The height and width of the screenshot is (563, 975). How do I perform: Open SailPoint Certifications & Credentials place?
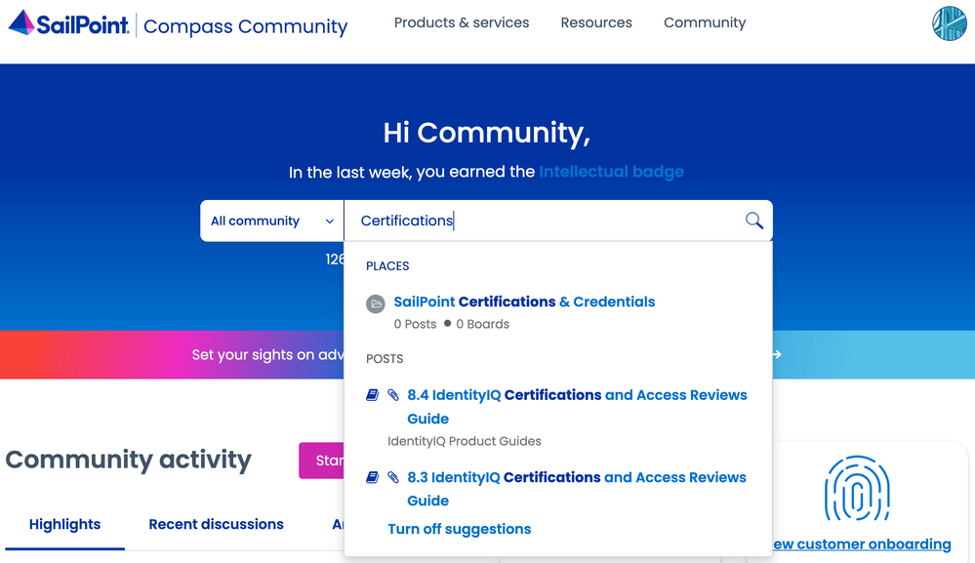524,302
